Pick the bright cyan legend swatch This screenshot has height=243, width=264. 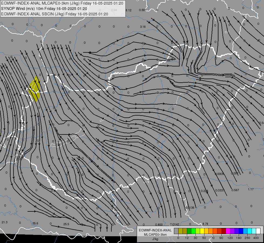[x=250, y=231]
